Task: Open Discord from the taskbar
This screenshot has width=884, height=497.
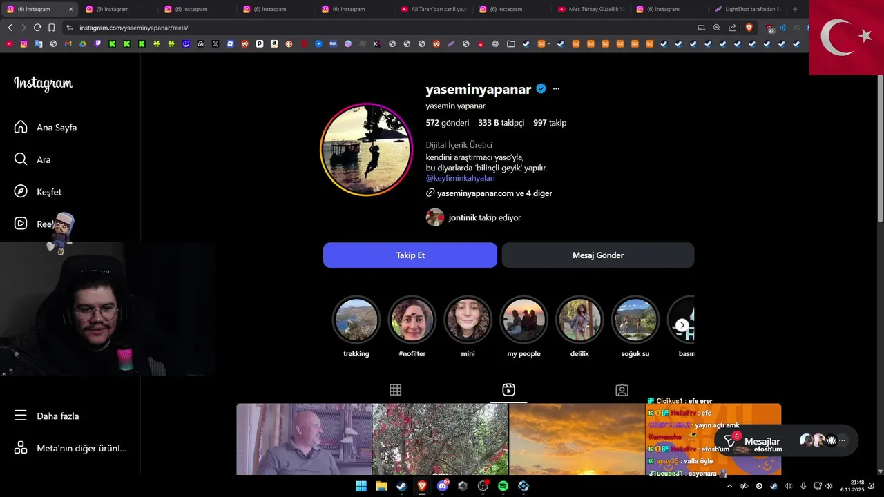Action: pos(443,486)
